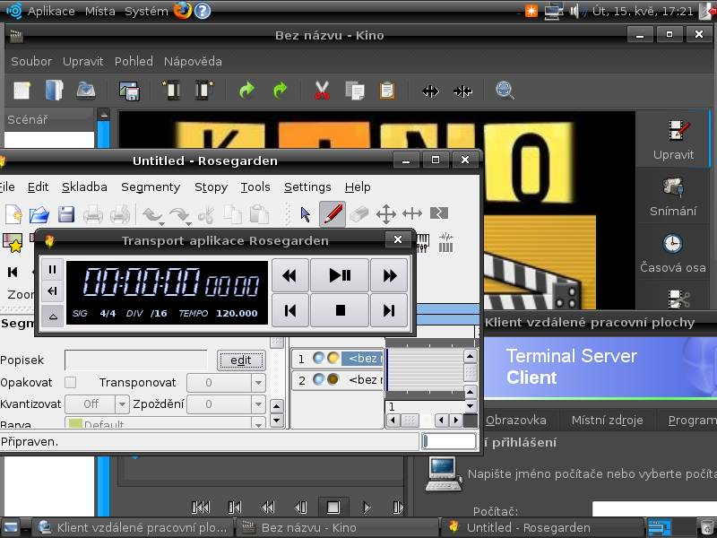Click the edit button next to Popisek
This screenshot has width=717, height=538.
click(x=241, y=360)
